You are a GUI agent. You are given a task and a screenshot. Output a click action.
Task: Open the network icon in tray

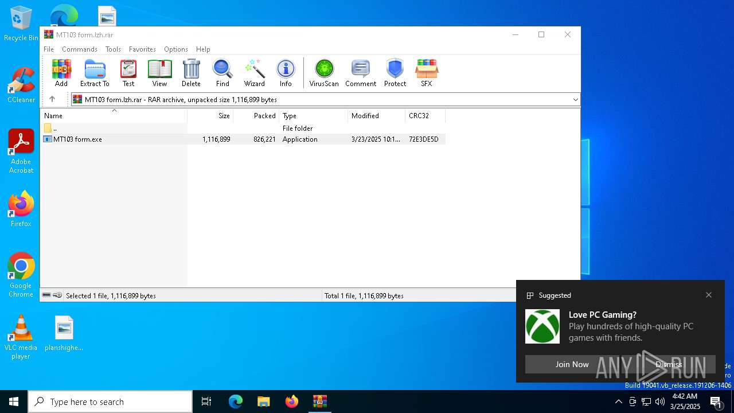click(x=646, y=402)
